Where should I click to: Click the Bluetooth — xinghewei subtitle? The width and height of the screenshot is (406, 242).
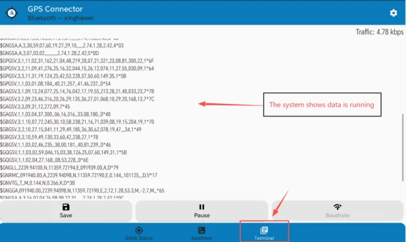pyautogui.click(x=60, y=18)
